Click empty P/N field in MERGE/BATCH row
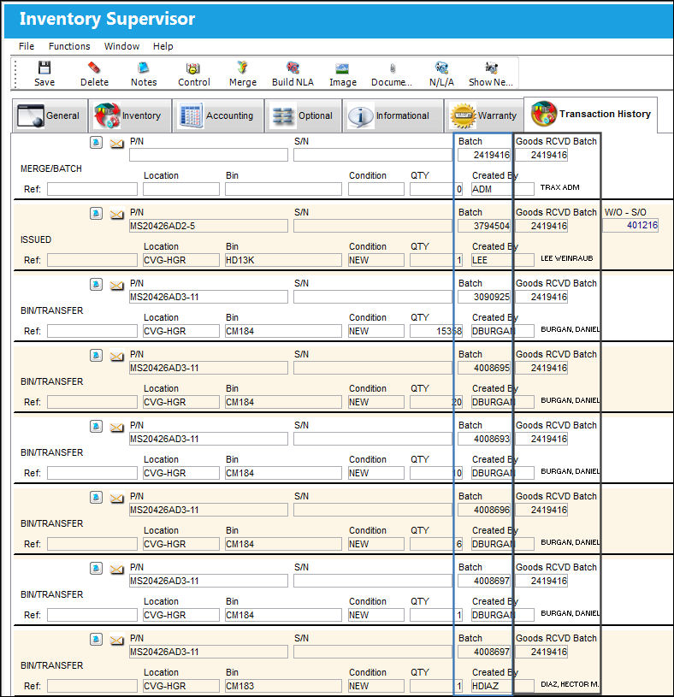Viewport: 674px width, 697px height. 209,155
